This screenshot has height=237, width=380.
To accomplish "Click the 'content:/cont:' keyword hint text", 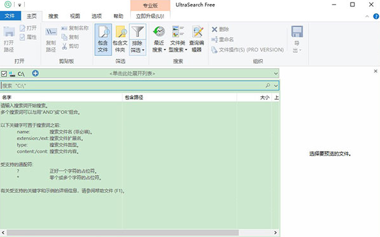I will [33, 152].
